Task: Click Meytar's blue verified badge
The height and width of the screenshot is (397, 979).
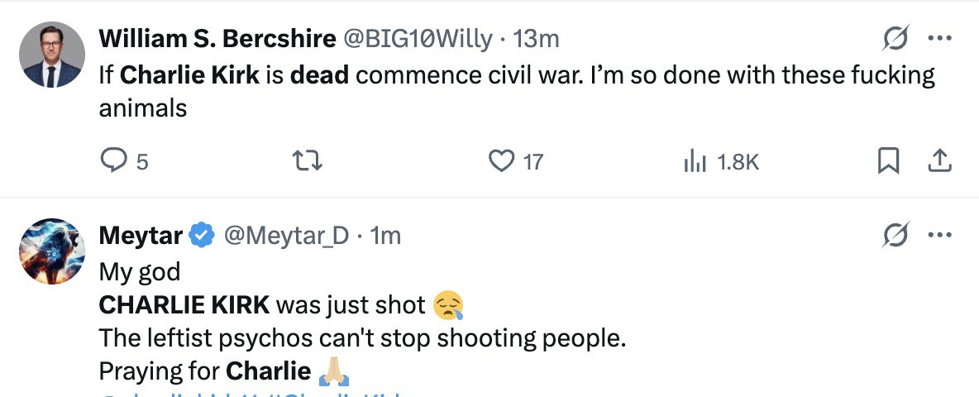Action: [200, 236]
